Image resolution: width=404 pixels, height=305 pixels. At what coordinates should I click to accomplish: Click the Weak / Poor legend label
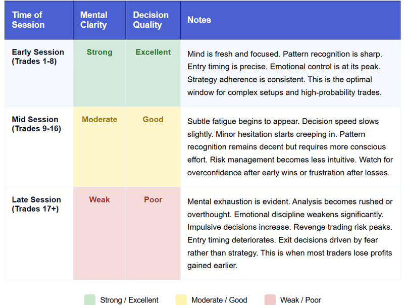coord(300,300)
